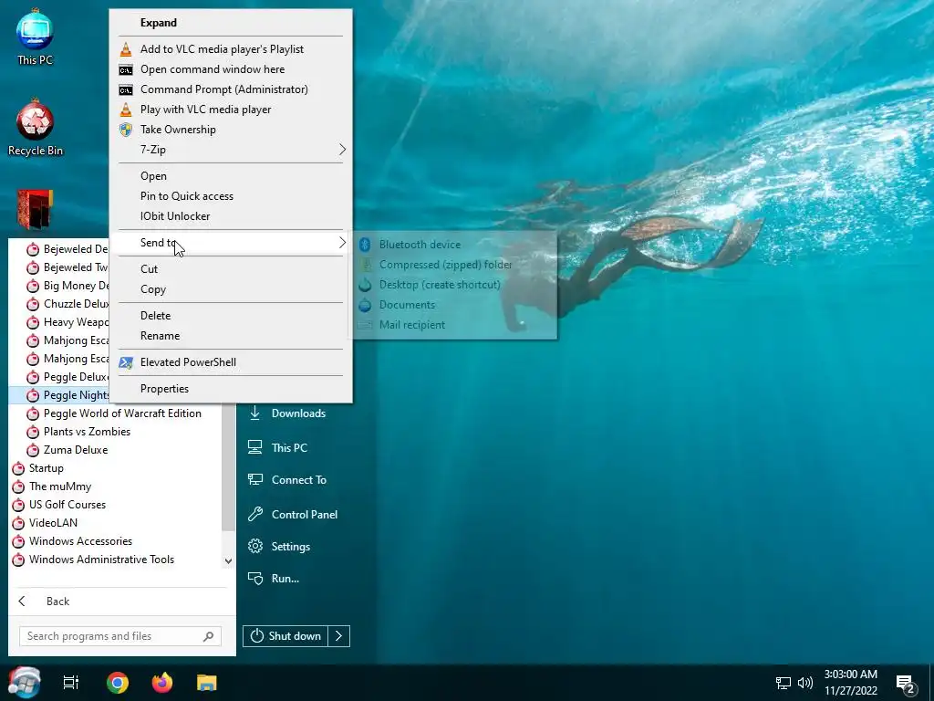
Task: Select Command Prompt (Administrator)
Action: point(231,89)
